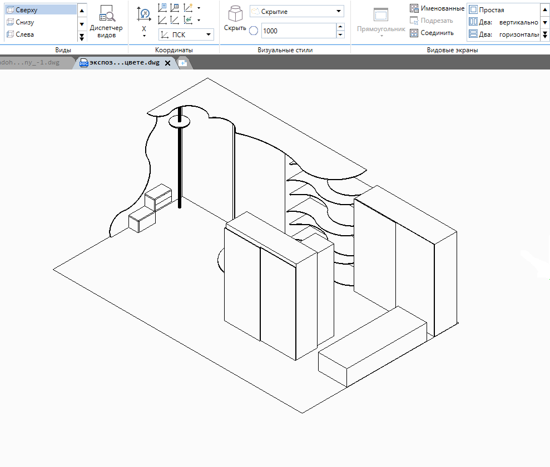Click the octagon facet smoothness icon

point(254,31)
